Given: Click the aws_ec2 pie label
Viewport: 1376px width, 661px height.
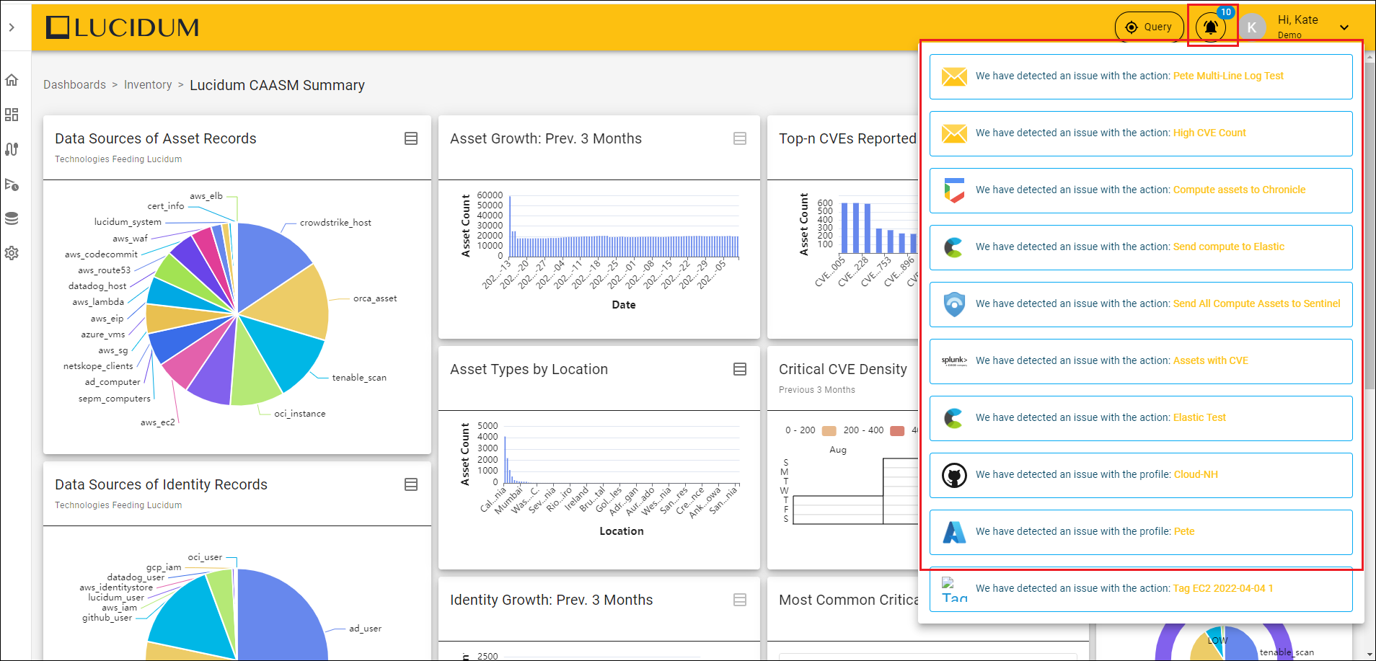Looking at the screenshot, I should click(x=158, y=422).
